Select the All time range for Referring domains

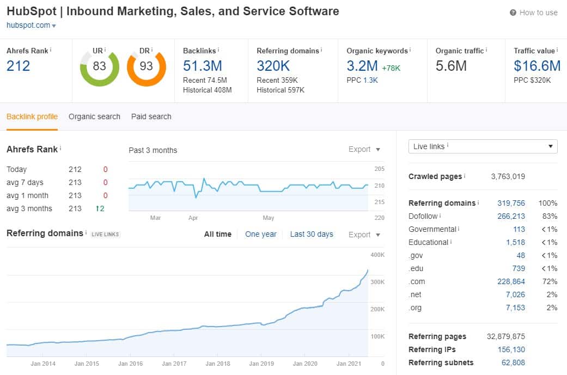point(218,234)
